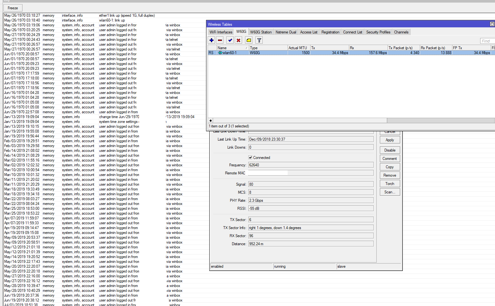The height and width of the screenshot is (306, 495).
Task: Click the blue checkmark Enable icon
Action: 230,40
